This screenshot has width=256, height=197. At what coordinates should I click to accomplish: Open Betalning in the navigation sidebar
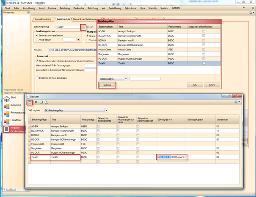pos(7,106)
